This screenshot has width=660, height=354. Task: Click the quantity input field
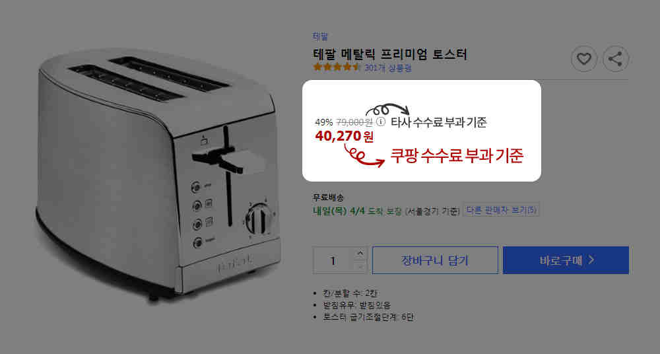333,260
